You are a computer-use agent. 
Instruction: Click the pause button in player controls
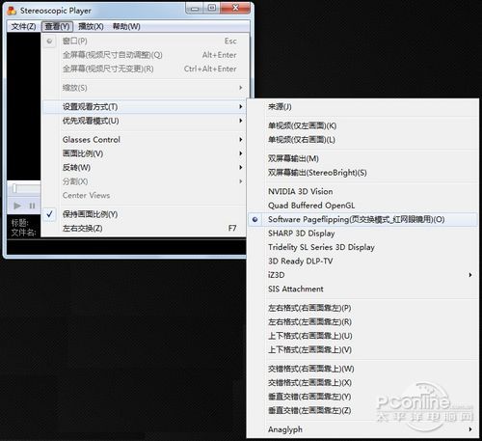32,206
